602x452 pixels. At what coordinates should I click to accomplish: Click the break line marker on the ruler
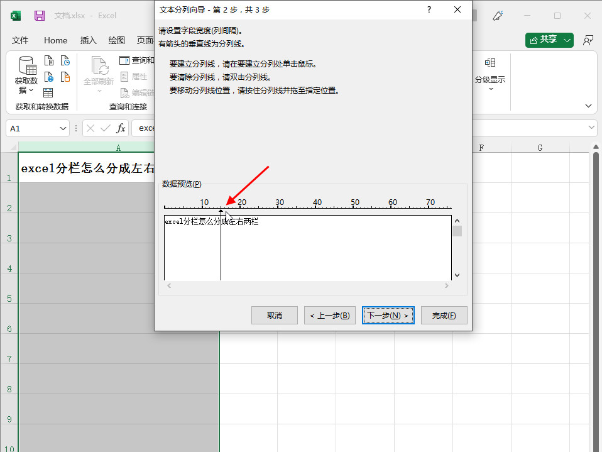point(221,212)
